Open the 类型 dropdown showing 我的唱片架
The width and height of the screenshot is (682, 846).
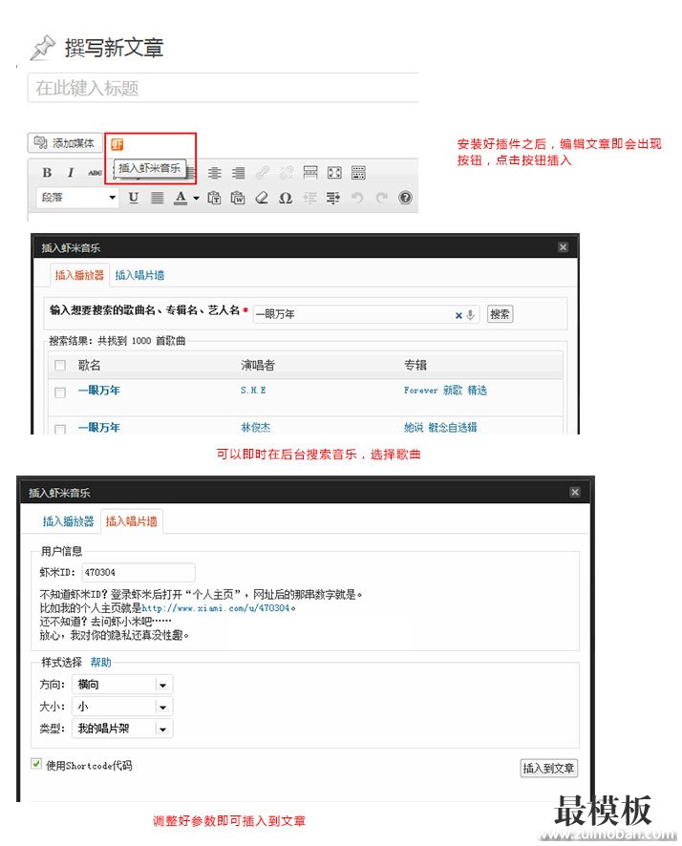tap(123, 729)
